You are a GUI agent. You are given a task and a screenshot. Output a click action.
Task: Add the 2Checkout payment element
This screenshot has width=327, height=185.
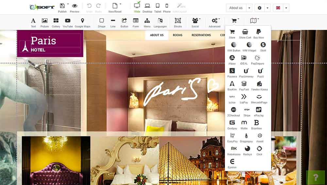coord(233,112)
